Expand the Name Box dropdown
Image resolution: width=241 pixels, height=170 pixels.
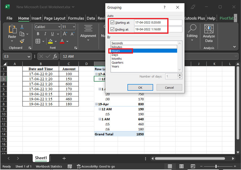[x=29, y=56]
